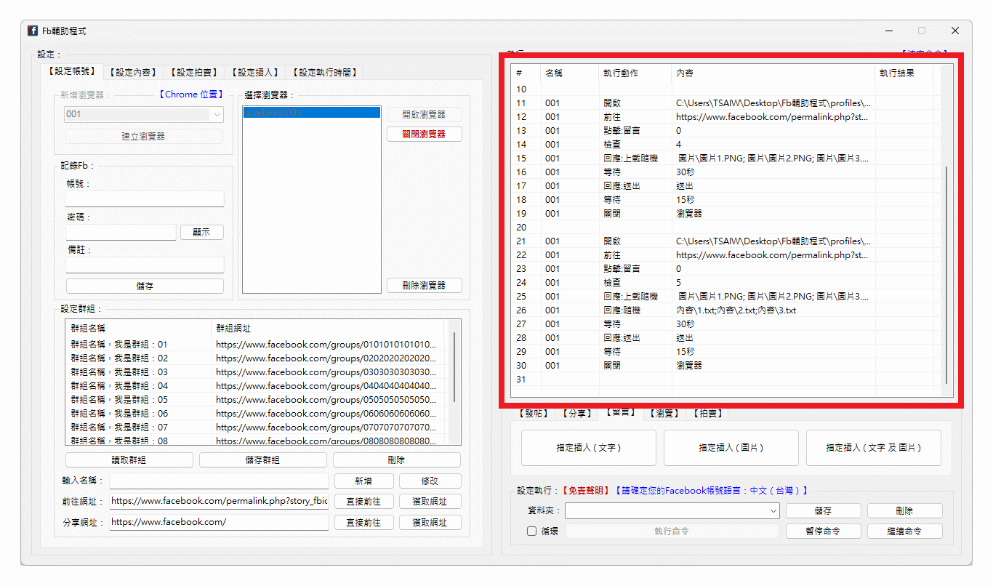This screenshot has width=993, height=586.
Task: Click the red 關閉瀏覽器 button
Action: (x=424, y=134)
